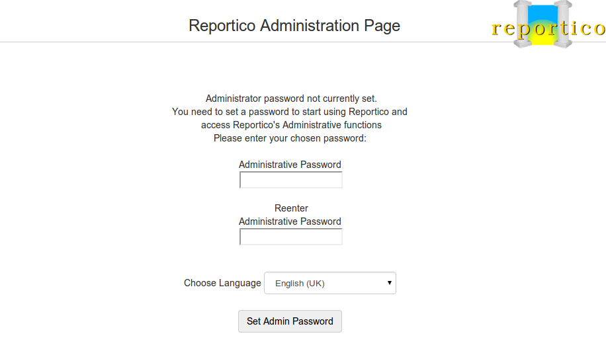This screenshot has width=606, height=357.
Task: Click the Reportico Administration Page heading
Action: (294, 26)
